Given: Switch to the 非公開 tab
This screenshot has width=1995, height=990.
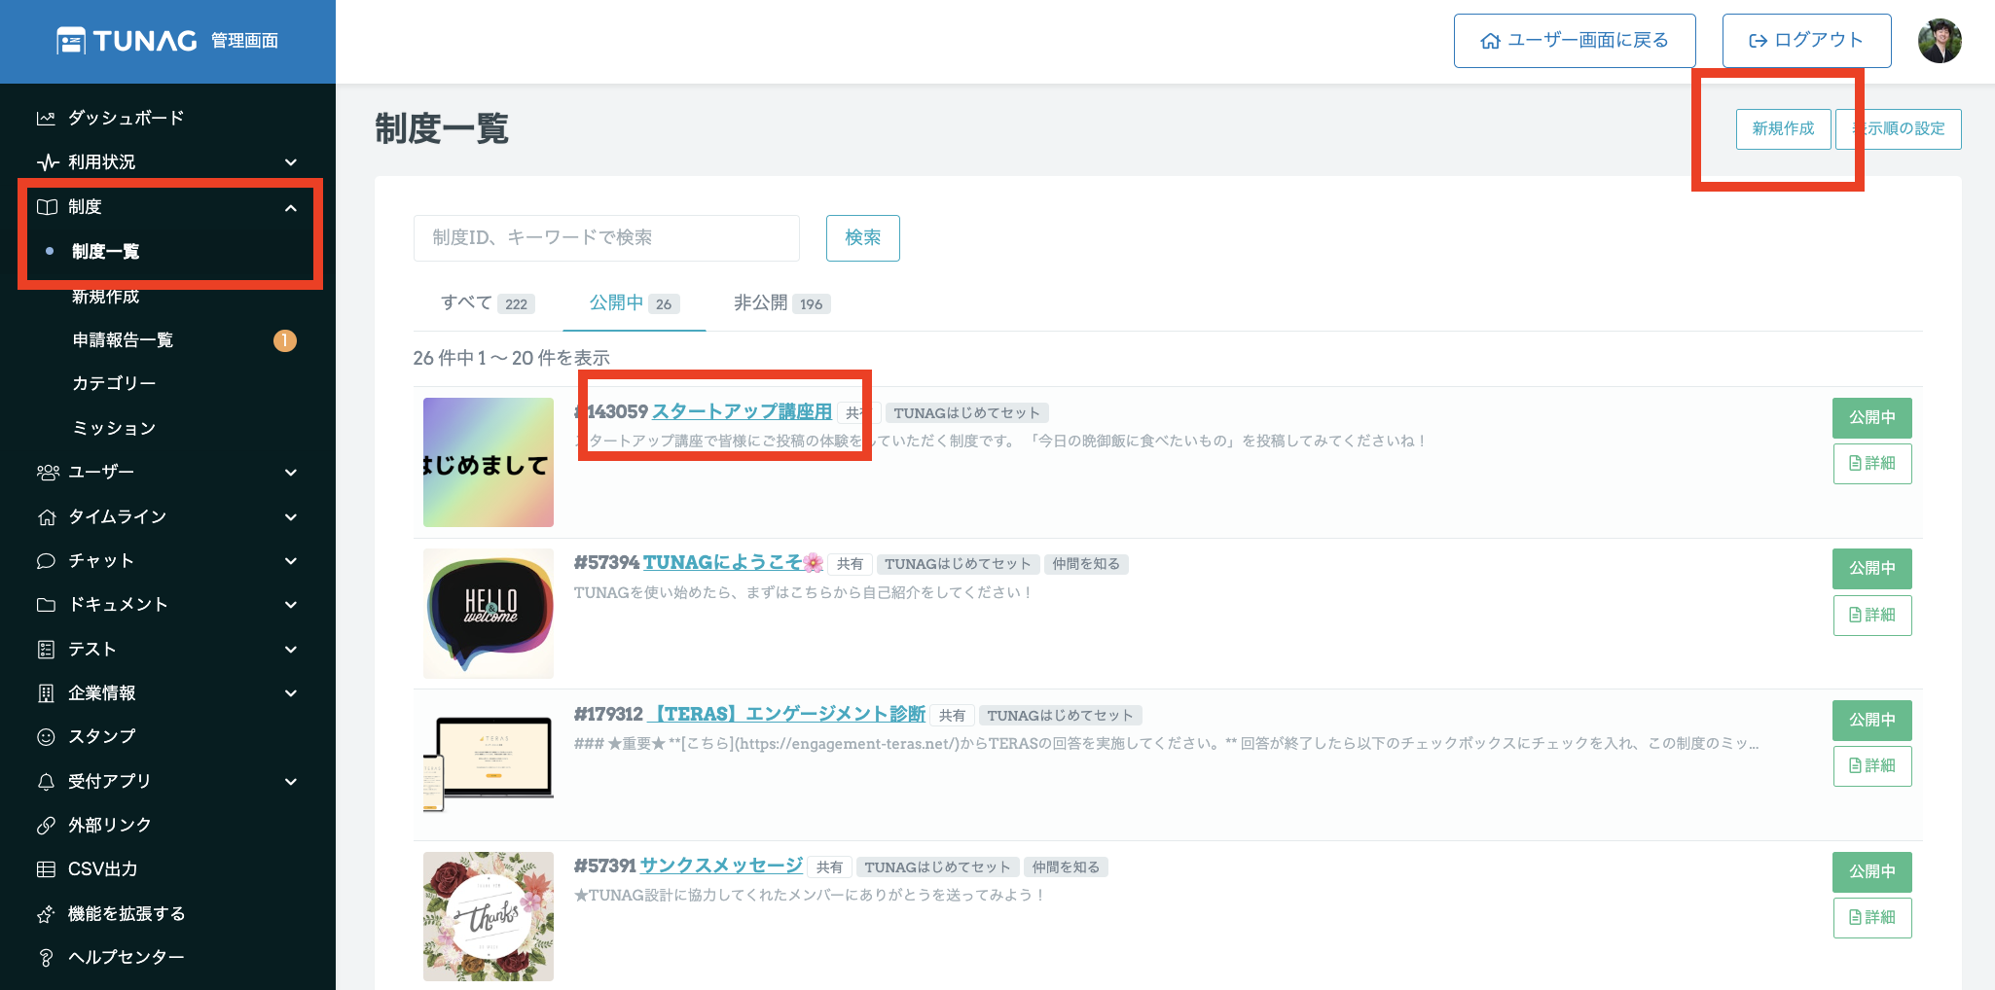Looking at the screenshot, I should click(x=781, y=302).
